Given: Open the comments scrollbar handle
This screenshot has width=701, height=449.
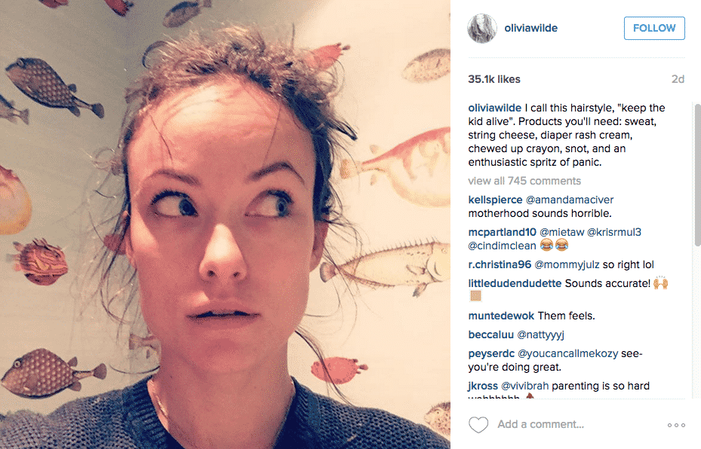Looking at the screenshot, I should tap(697, 175).
